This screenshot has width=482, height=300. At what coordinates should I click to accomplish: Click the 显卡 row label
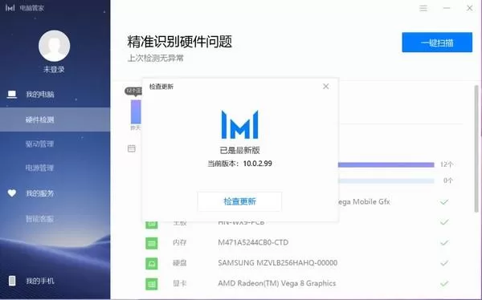click(180, 283)
